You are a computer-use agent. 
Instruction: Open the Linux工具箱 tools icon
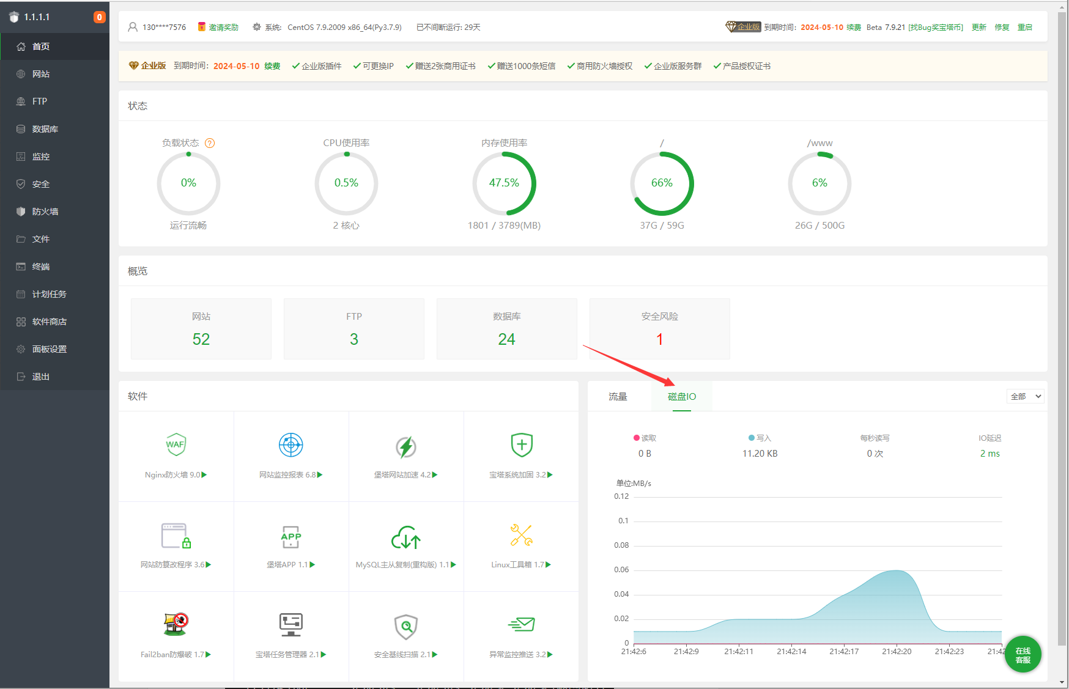click(x=521, y=535)
